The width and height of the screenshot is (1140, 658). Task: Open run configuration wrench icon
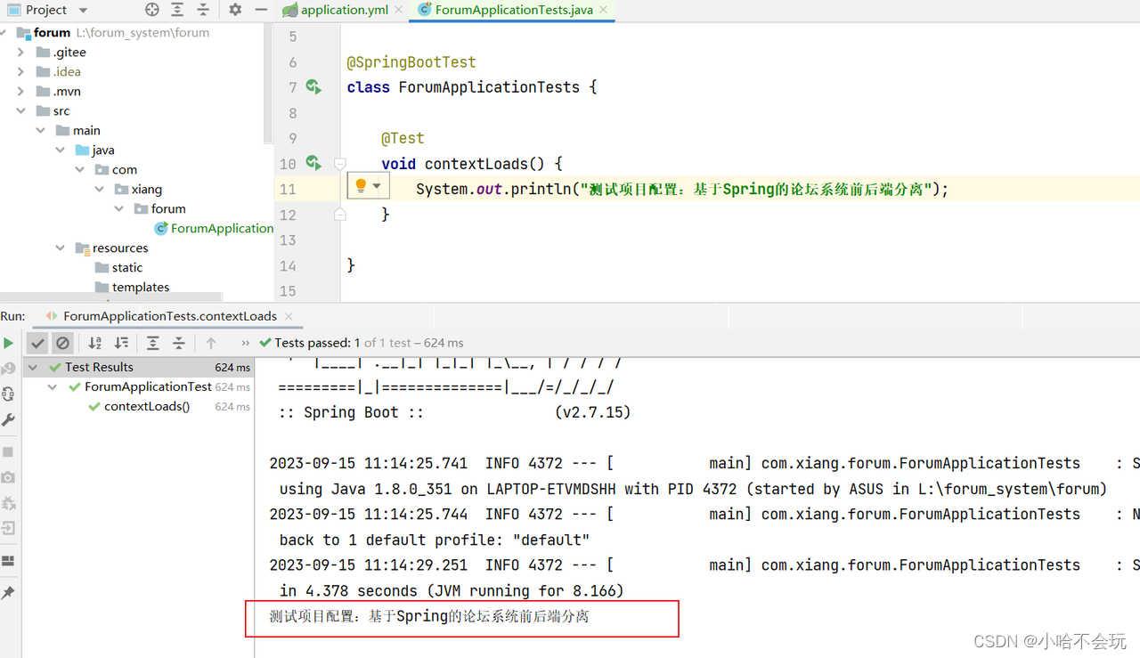pos(8,419)
